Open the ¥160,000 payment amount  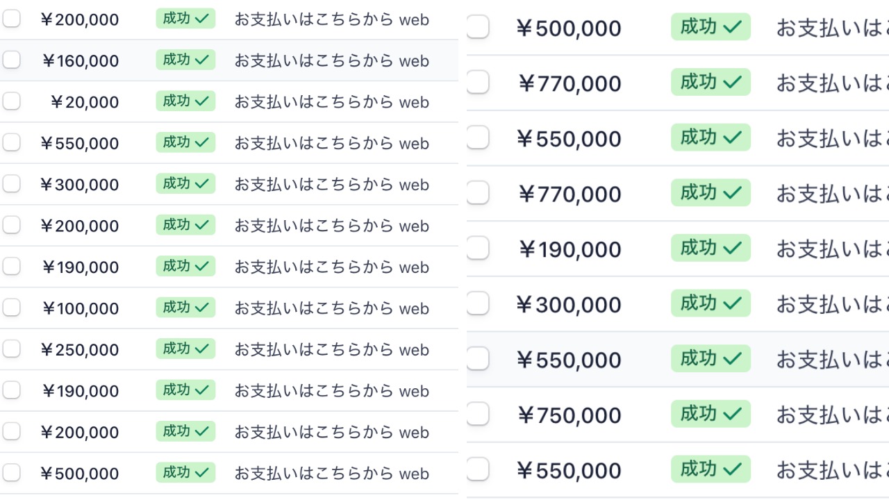point(81,61)
